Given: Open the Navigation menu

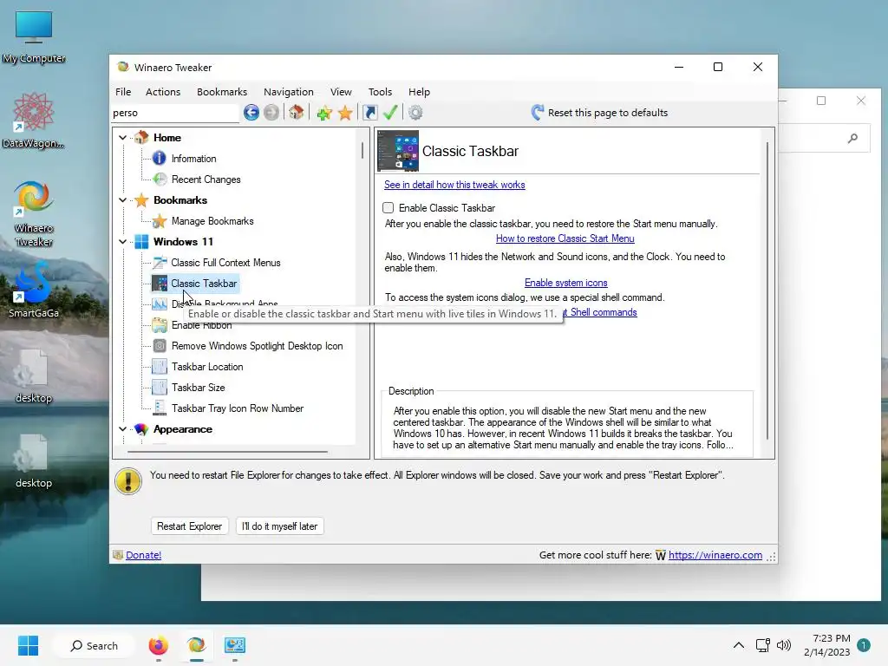Looking at the screenshot, I should coord(288,92).
